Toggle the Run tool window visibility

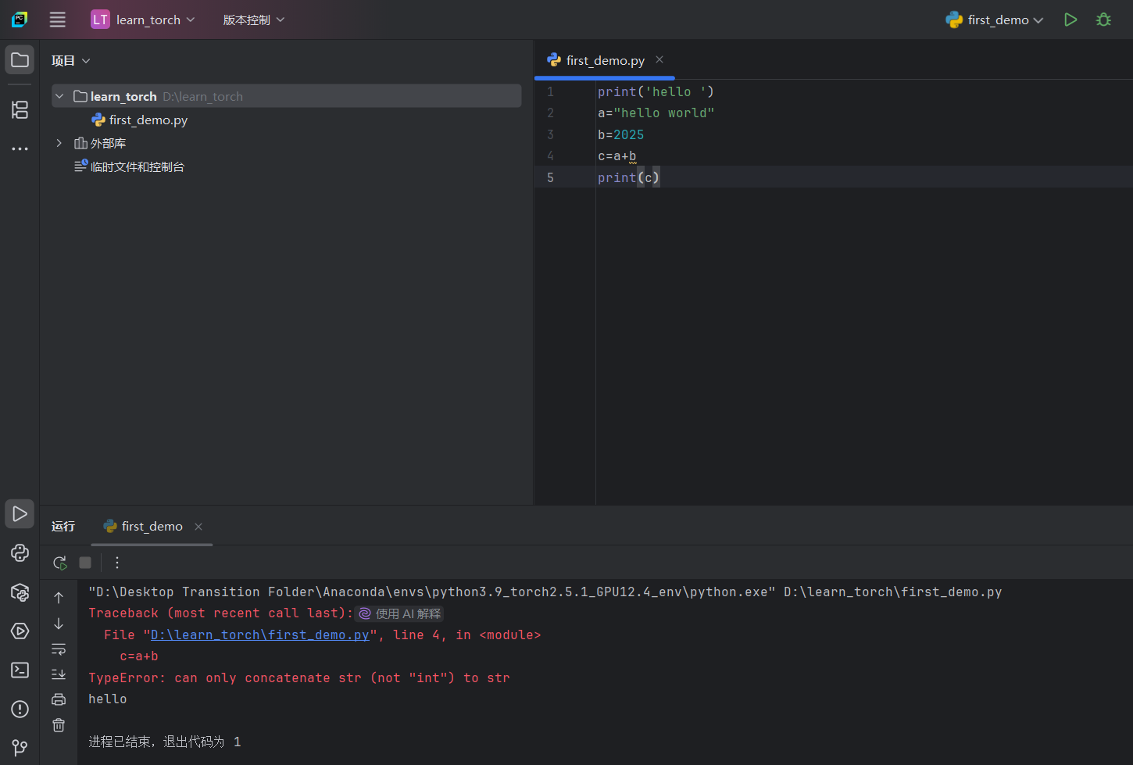click(20, 513)
